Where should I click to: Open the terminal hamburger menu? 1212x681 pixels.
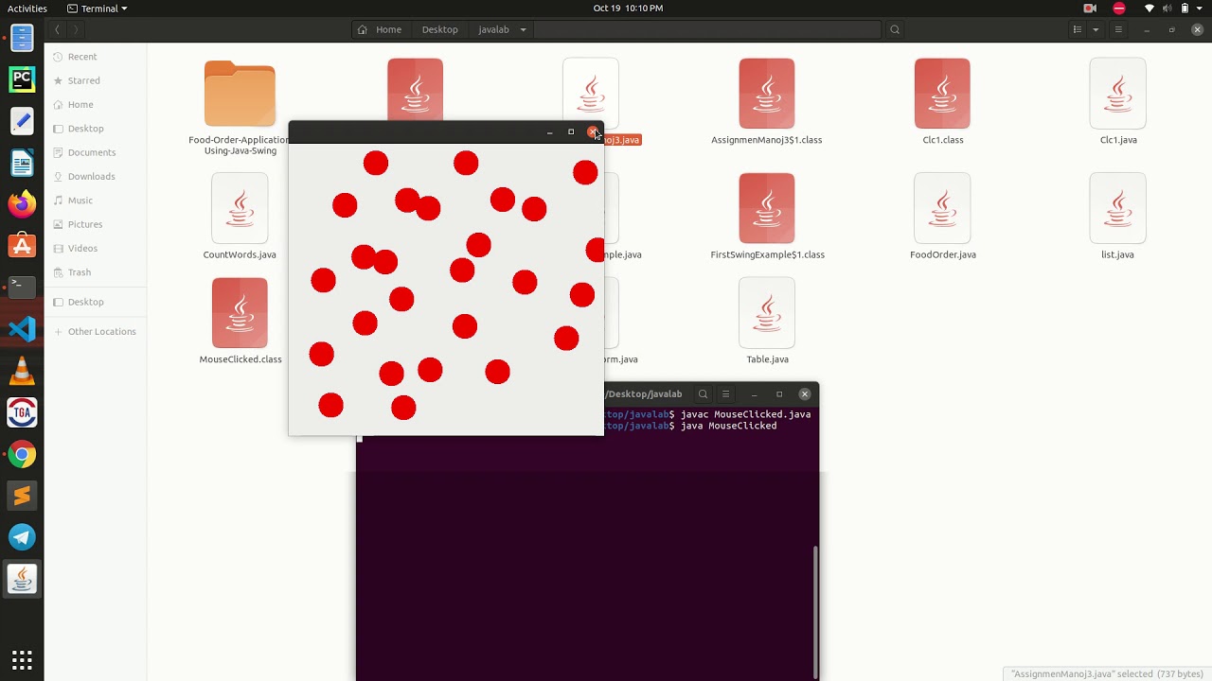[726, 394]
